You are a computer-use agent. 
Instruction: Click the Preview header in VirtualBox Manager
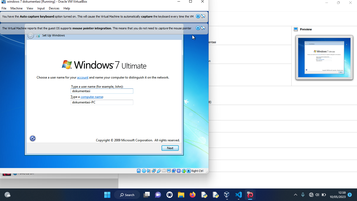[306, 29]
